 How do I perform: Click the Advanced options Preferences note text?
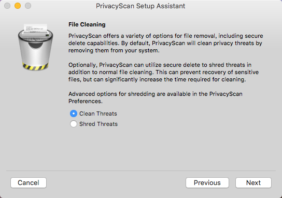pos(156,97)
